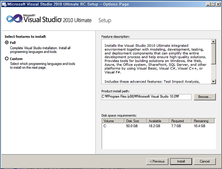Click the Product install path field
Viewport: 222px width, 169px height.
point(146,97)
